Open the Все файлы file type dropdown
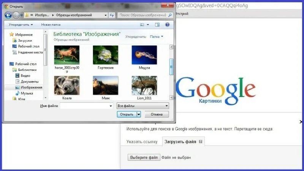304x171 pixels. point(143,106)
